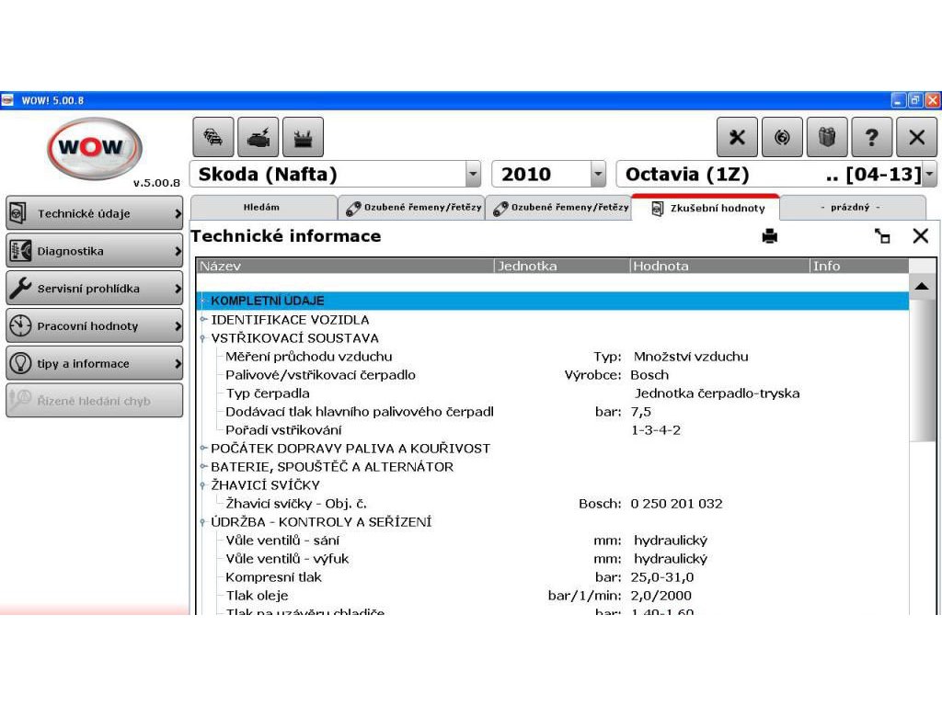Switch to the first Ozubené řemeny/řetězy tab
Screen dimensions: 942x706
[x=413, y=208]
